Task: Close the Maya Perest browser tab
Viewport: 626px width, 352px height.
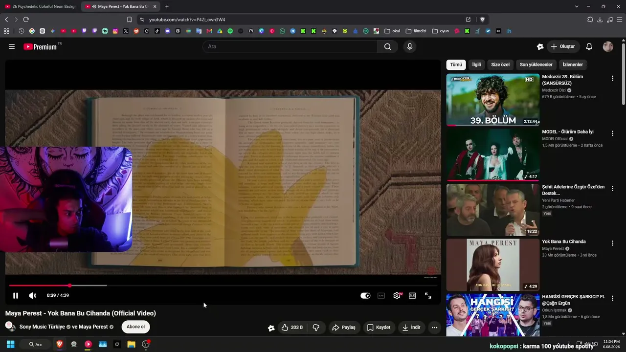Action: pos(155,6)
